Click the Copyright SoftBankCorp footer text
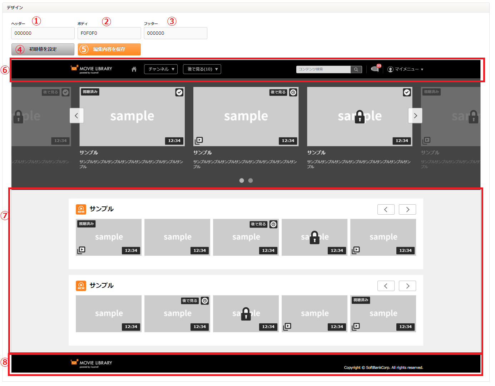This screenshot has height=386, width=495. tap(383, 368)
